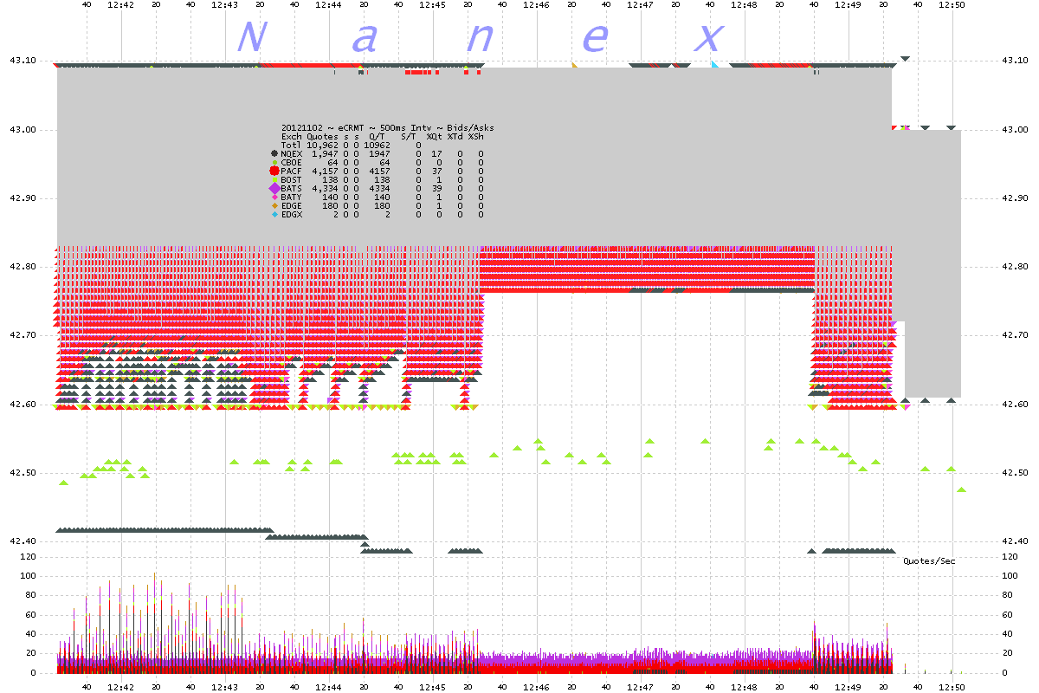This screenshot has height=693, width=1039.
Task: Click the CBOE exchange label in legend
Action: [x=291, y=162]
